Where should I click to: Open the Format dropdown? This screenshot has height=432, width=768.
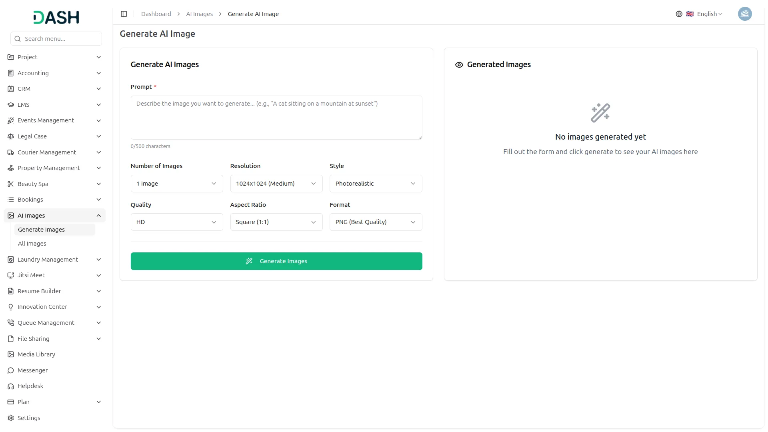pyautogui.click(x=376, y=222)
